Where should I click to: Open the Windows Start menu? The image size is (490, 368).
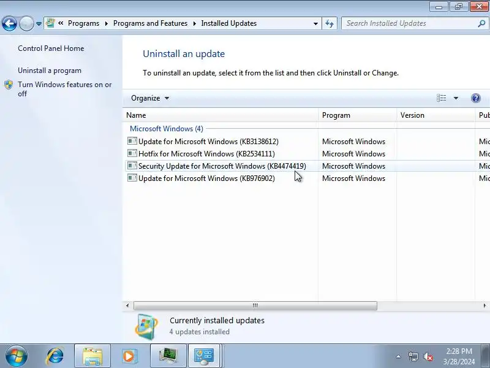pos(17,356)
